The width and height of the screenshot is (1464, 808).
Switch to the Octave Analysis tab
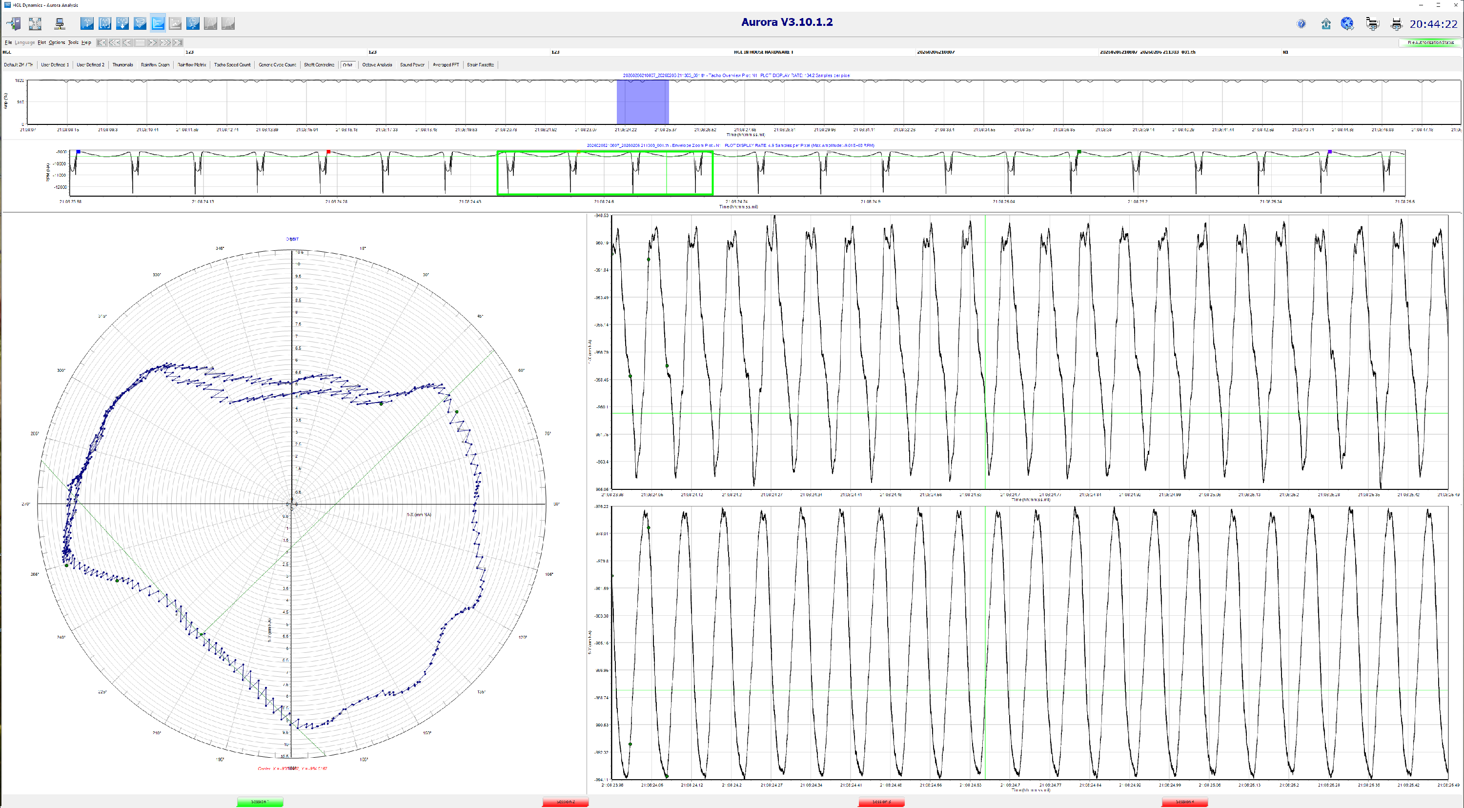377,65
